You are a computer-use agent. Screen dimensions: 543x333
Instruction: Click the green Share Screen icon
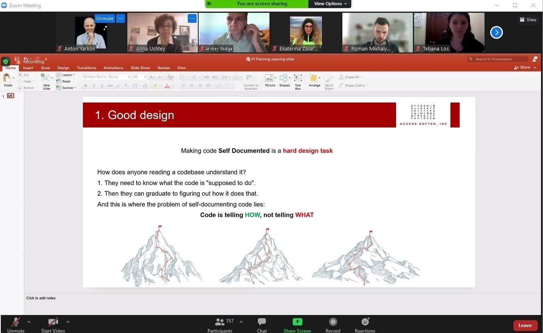pyautogui.click(x=297, y=322)
